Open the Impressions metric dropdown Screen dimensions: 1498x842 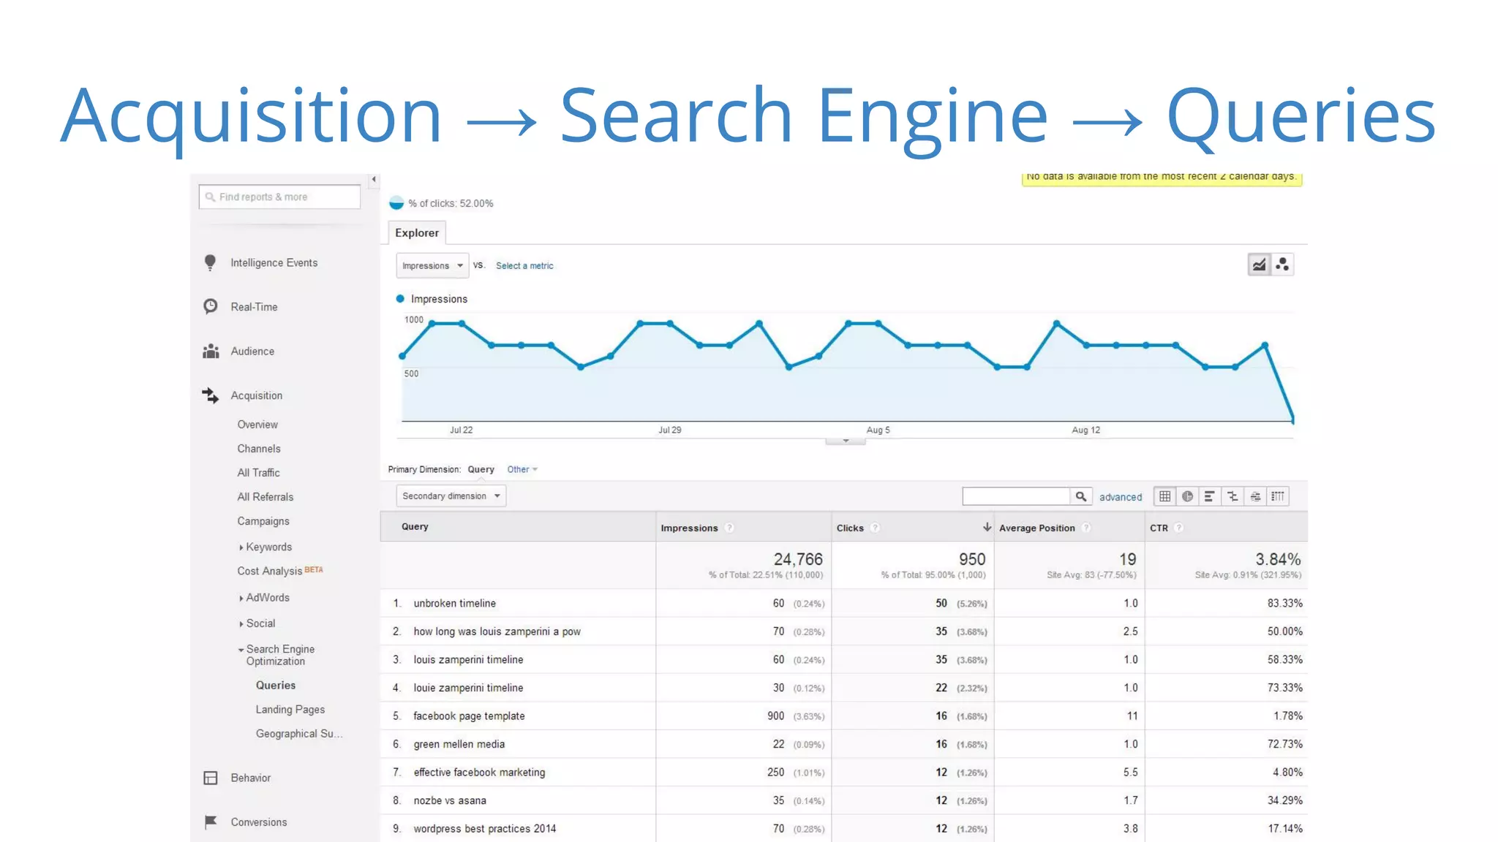point(432,265)
